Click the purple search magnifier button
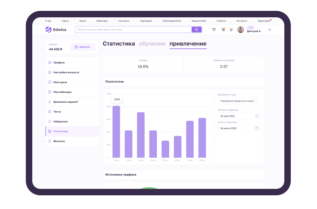 point(196,29)
